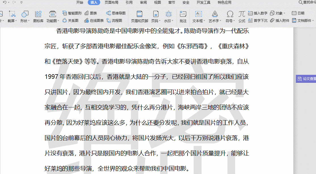The width and height of the screenshot is (316, 174).
Task: Click the 符号 symbol icon
Action: (x=230, y=14)
